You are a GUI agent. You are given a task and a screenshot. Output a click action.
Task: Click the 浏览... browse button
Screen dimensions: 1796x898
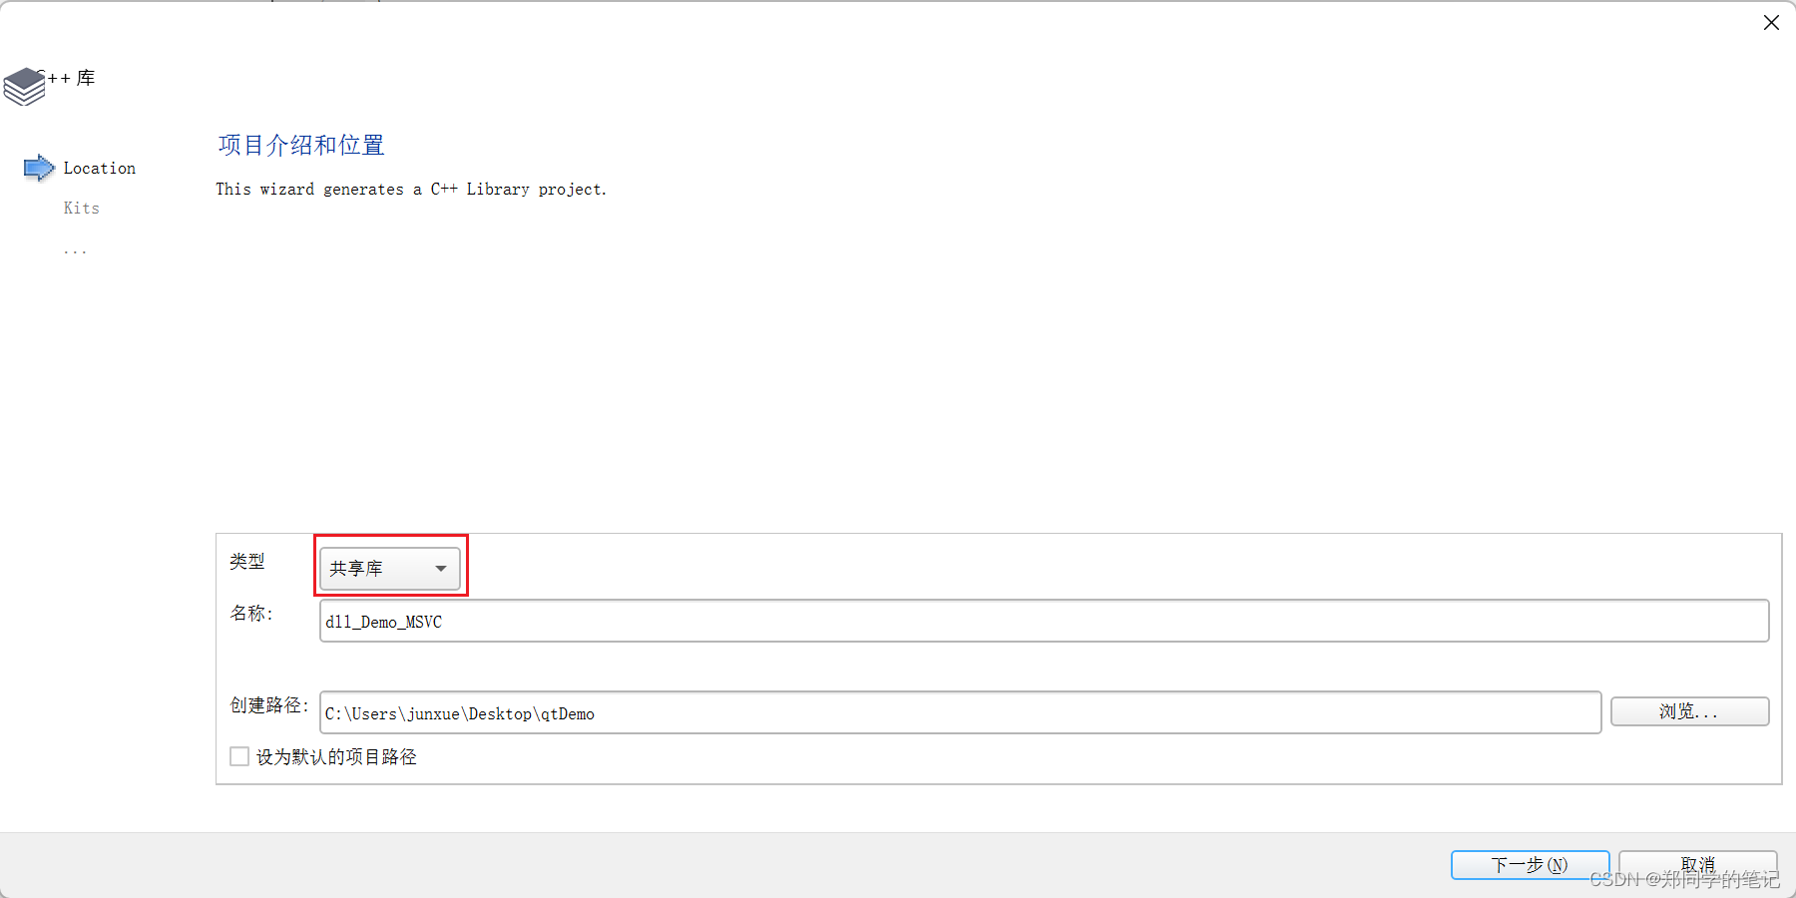(1689, 711)
